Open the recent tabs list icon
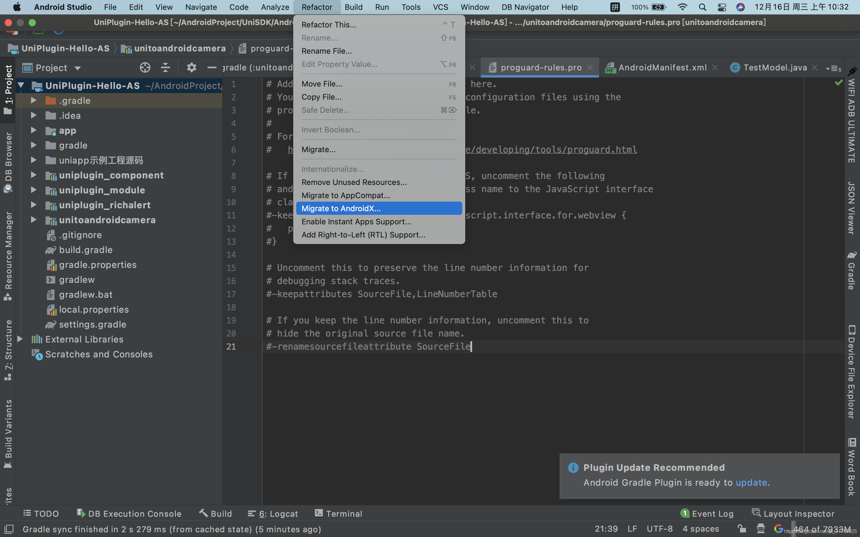860x537 pixels. [x=834, y=68]
